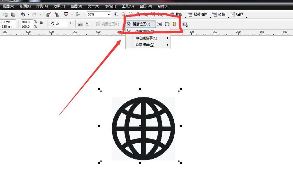Click the Copy icon in the toolbar
This screenshot has height=193, width=293.
tap(5, 14)
